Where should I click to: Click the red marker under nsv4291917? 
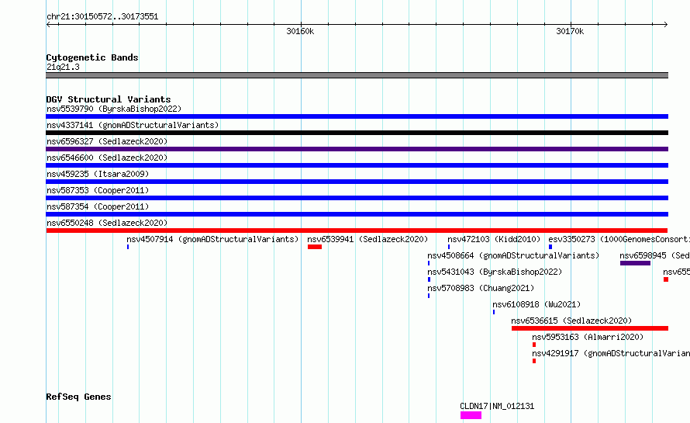pos(534,361)
